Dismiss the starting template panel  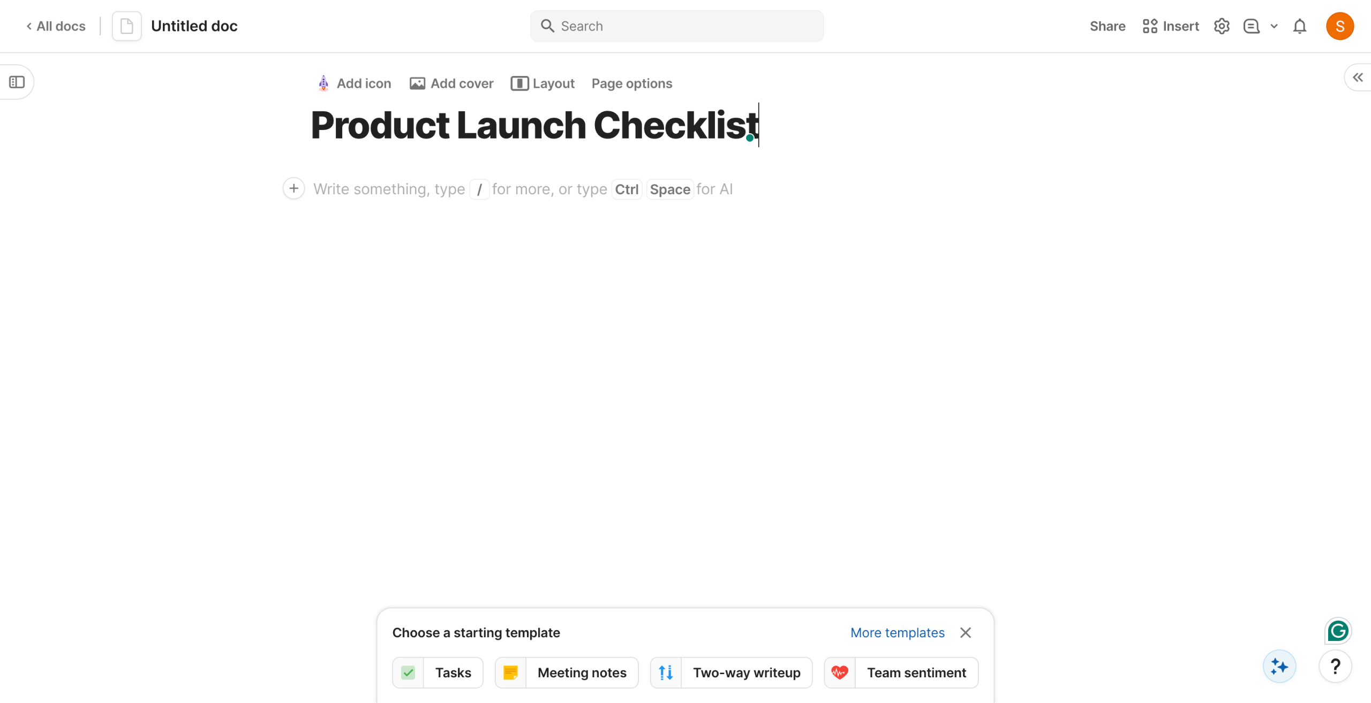click(966, 633)
